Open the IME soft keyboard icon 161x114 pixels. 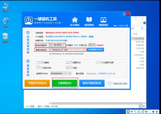146,112
